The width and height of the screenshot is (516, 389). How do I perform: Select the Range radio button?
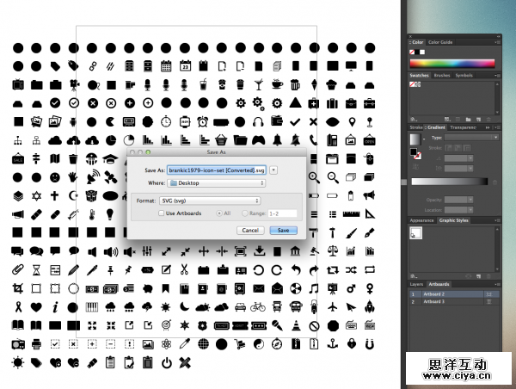coord(244,213)
